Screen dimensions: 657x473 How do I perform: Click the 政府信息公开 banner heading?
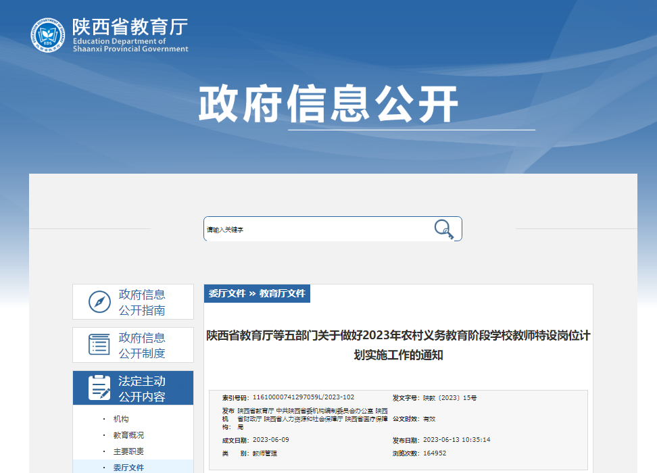[328, 105]
